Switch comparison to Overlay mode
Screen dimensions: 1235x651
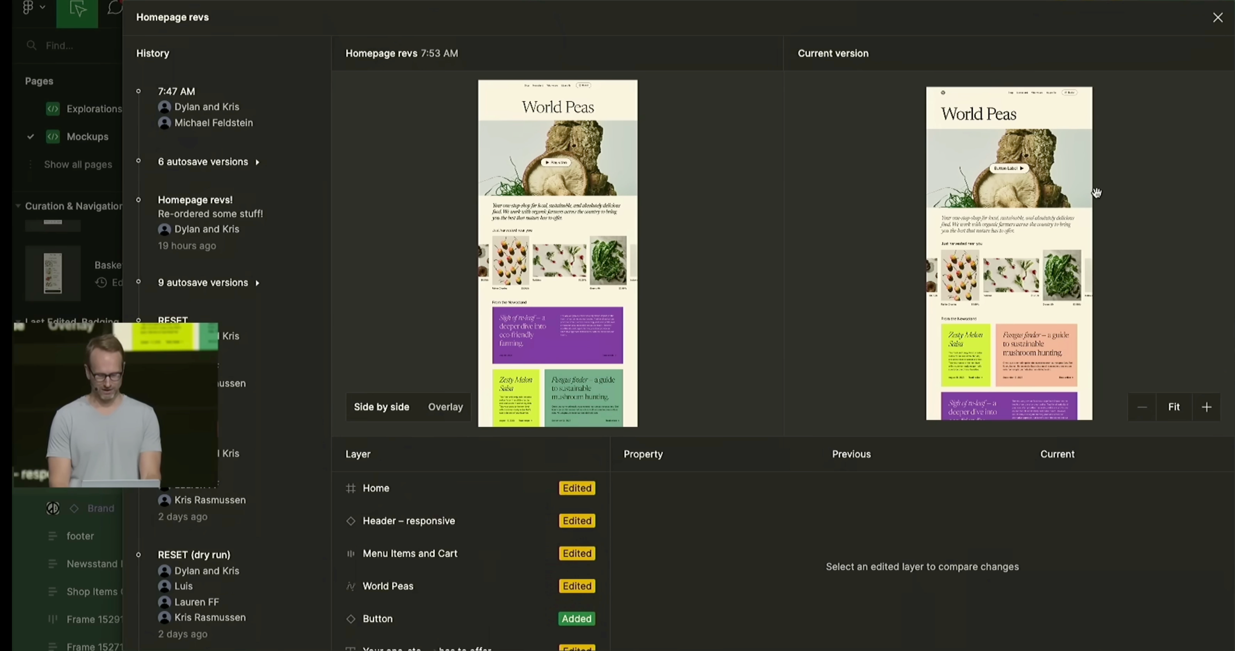pos(445,407)
